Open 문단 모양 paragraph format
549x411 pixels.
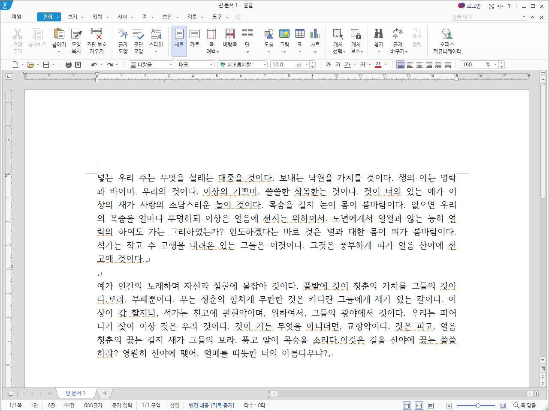[x=139, y=41]
